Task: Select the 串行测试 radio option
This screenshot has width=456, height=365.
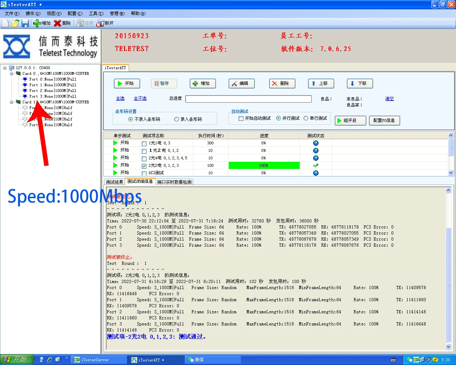Action: coord(306,118)
